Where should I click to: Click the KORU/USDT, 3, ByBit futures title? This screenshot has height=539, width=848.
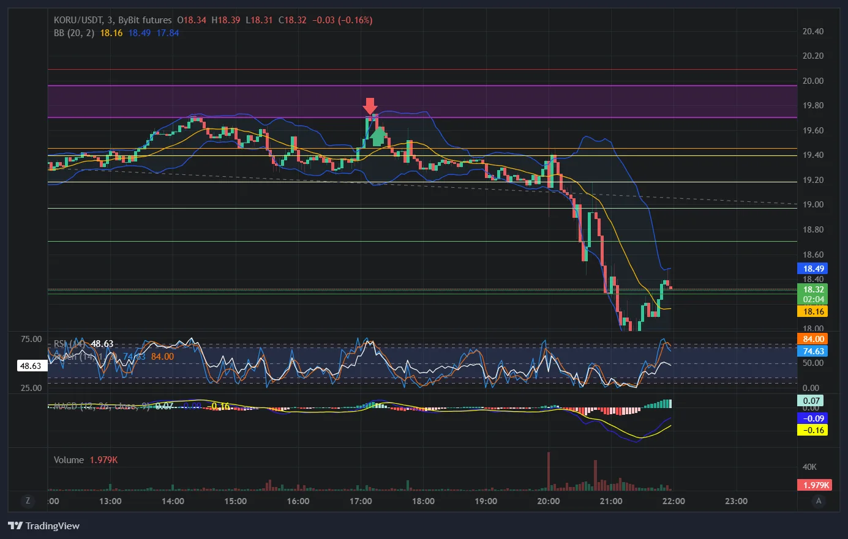[x=113, y=20]
